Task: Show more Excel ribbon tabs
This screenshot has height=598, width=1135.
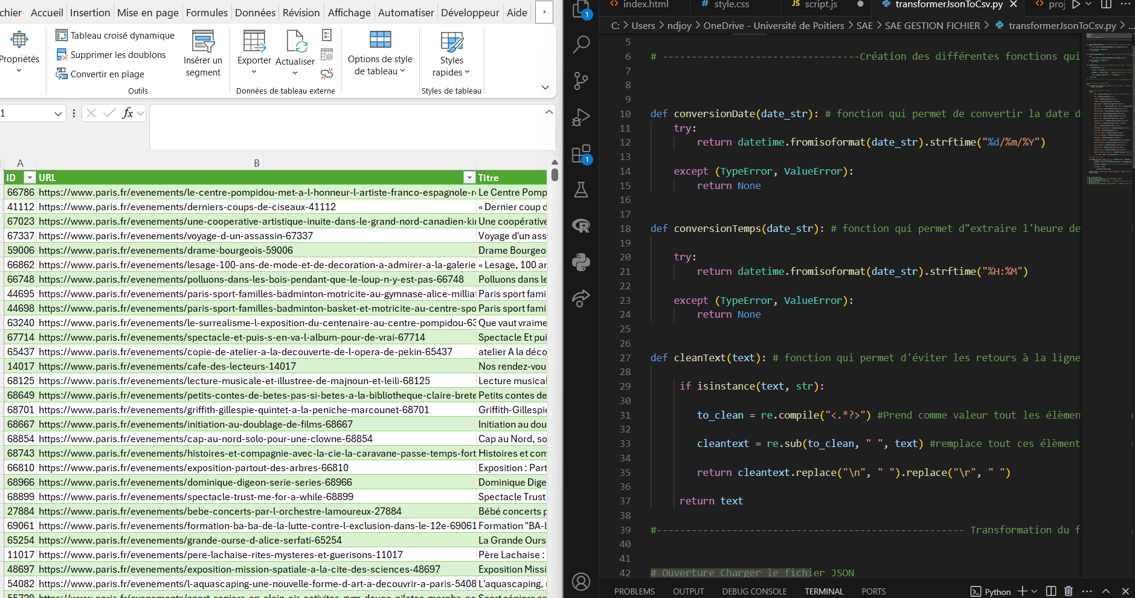Action: click(x=544, y=12)
